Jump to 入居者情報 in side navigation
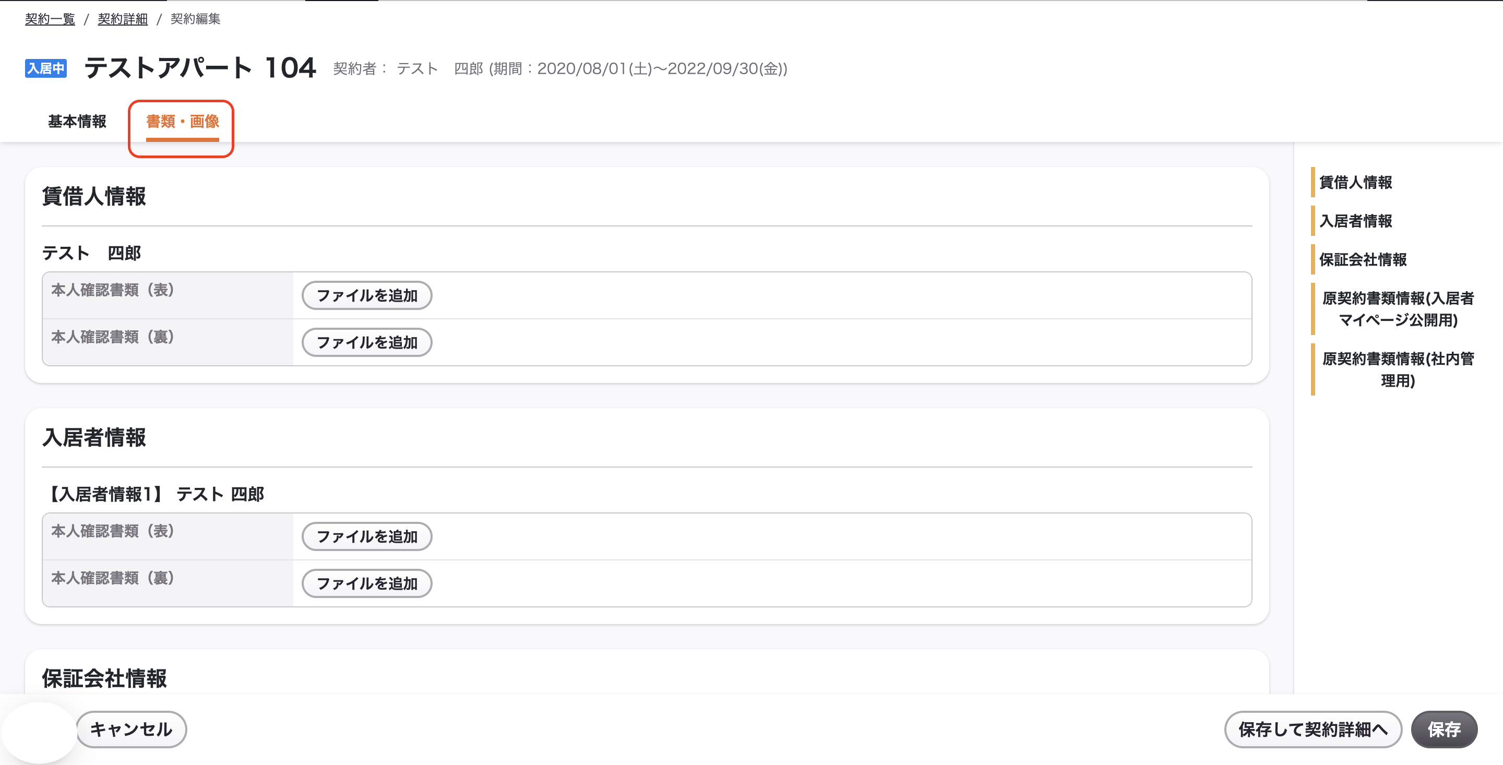The width and height of the screenshot is (1503, 765). (1355, 221)
